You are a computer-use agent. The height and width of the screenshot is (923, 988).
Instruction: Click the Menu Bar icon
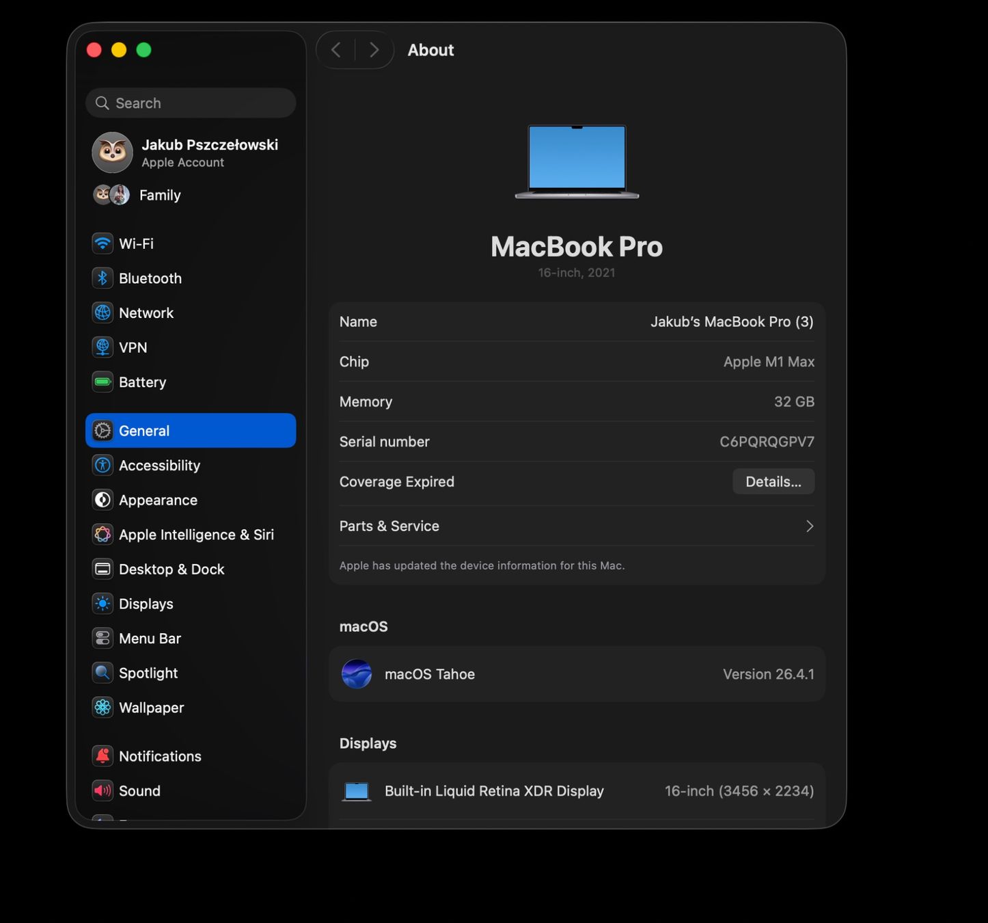102,639
